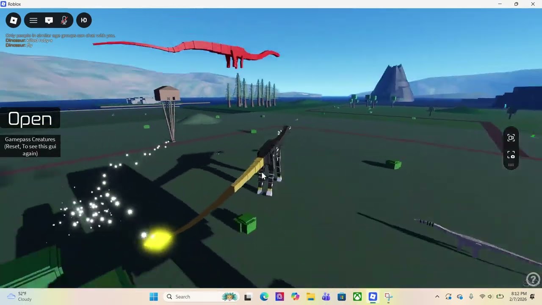Click the age groups chat notice text
Viewport: 542px width, 305px height.
point(60,36)
